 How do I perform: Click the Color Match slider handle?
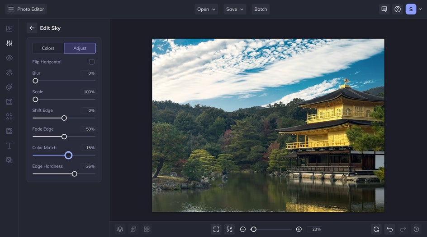click(x=68, y=155)
